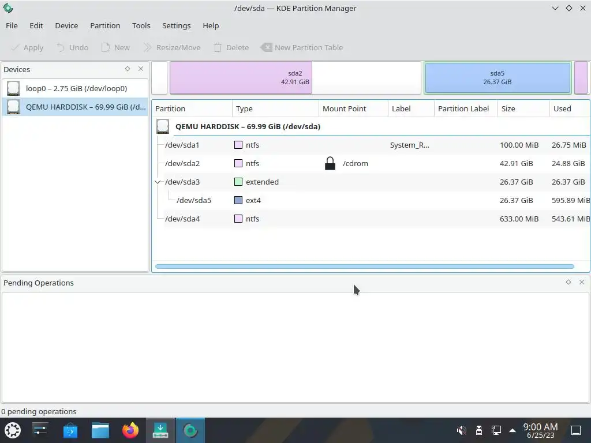591x443 pixels.
Task: Click the muted volume tray icon
Action: [461, 430]
